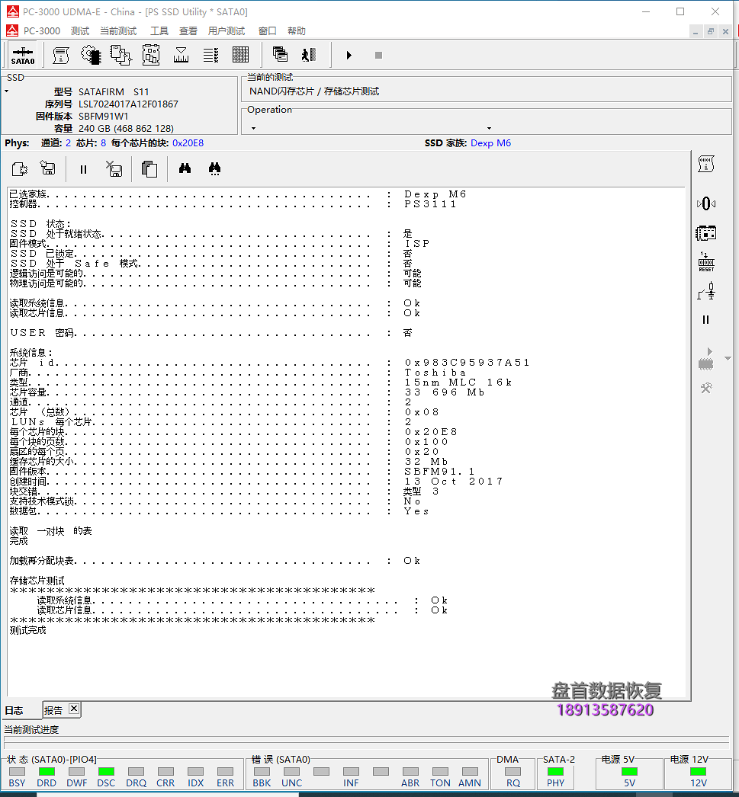Click the DSC status indicator
The height and width of the screenshot is (797, 739).
[106, 772]
